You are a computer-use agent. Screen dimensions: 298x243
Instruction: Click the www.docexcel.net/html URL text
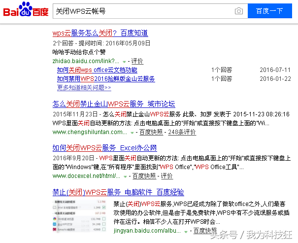click(86, 176)
